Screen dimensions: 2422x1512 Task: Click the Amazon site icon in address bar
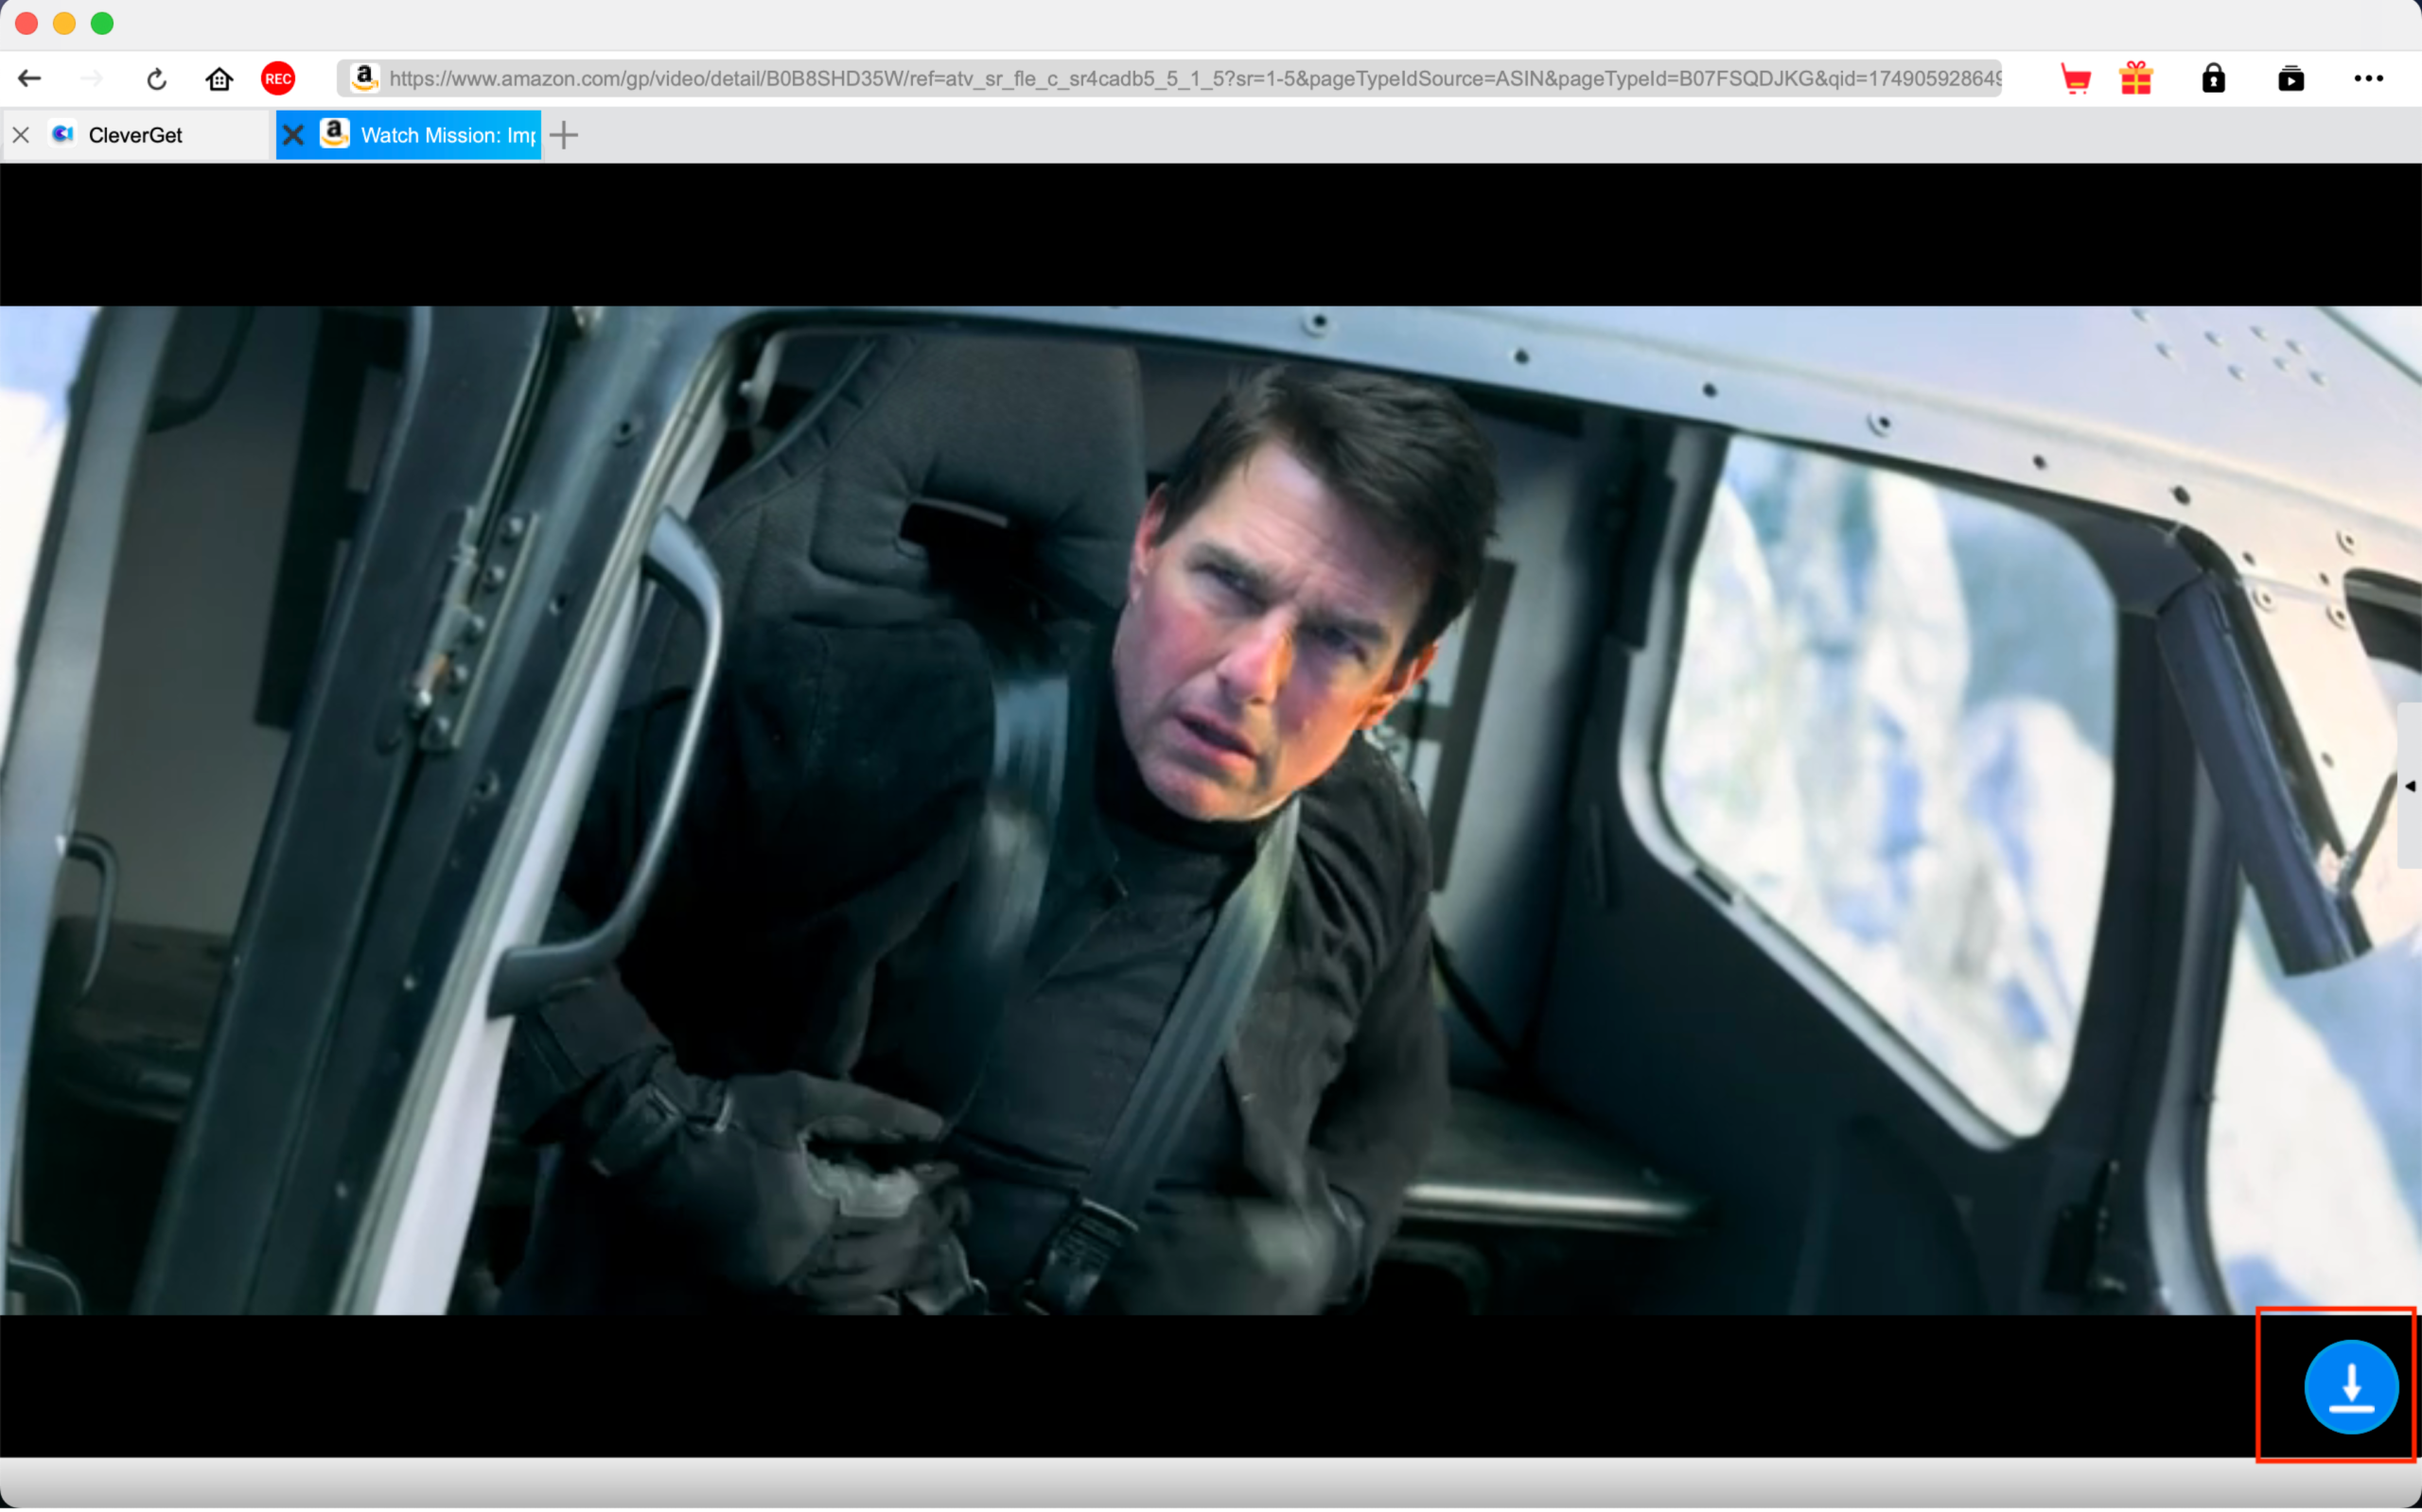[x=364, y=78]
